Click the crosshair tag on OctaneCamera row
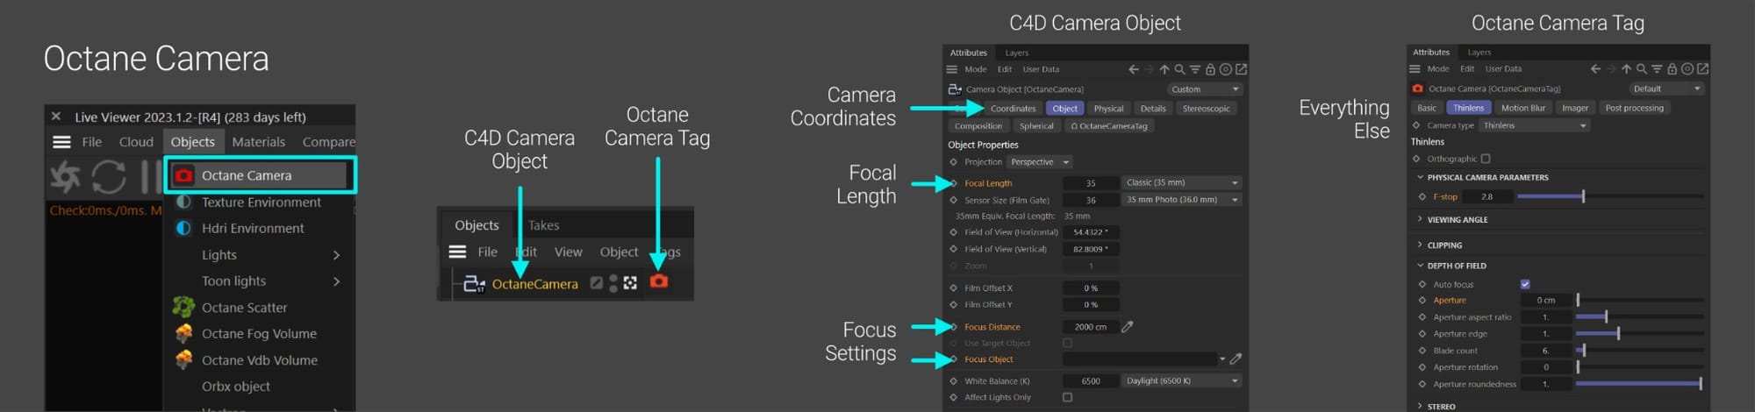Screen dimensions: 1755x412 pos(630,282)
